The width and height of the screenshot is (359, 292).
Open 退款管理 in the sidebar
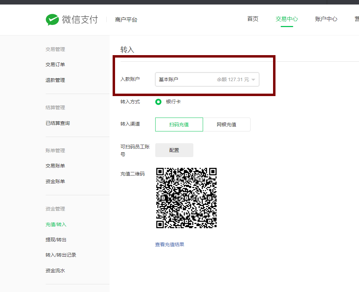(x=55, y=80)
